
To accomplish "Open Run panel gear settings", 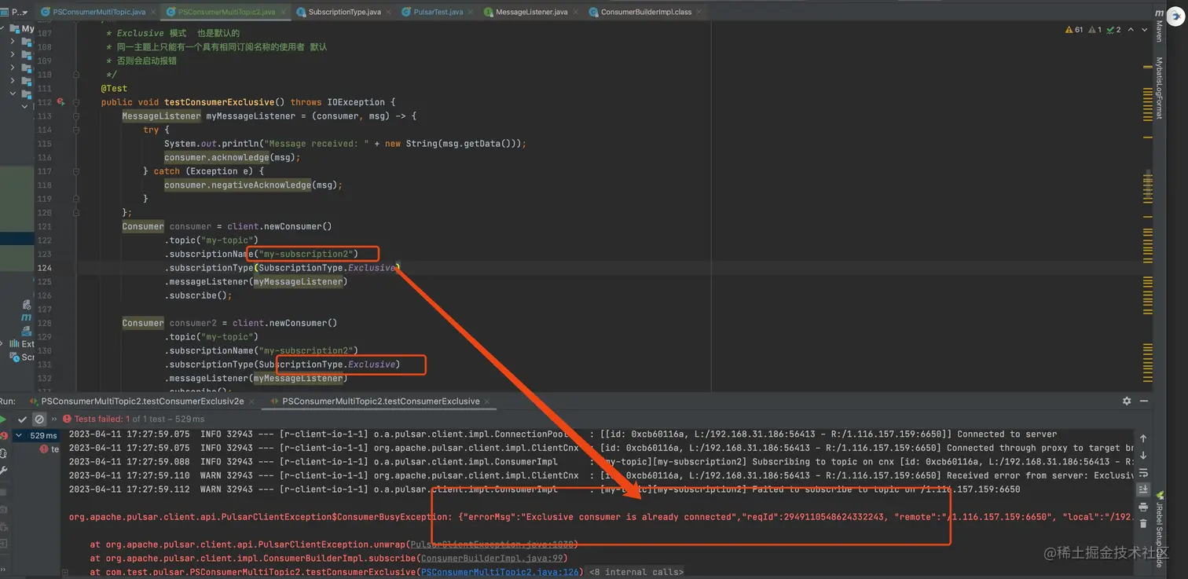I will [1127, 401].
